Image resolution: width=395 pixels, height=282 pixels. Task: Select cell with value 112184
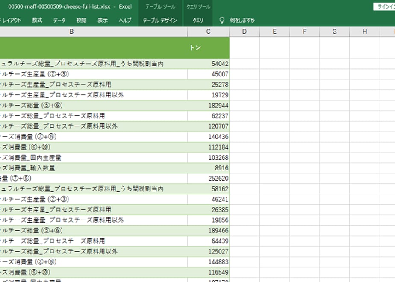coord(208,147)
